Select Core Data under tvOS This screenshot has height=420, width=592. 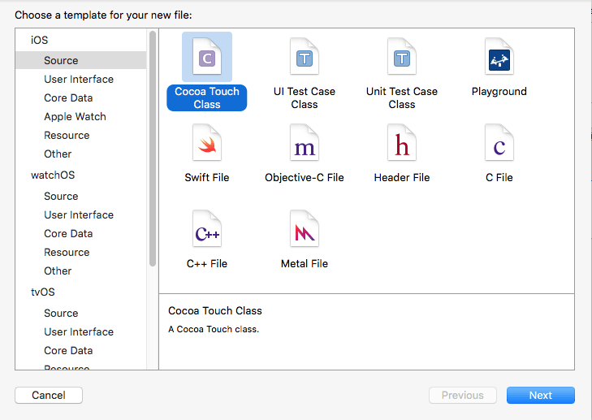(68, 350)
